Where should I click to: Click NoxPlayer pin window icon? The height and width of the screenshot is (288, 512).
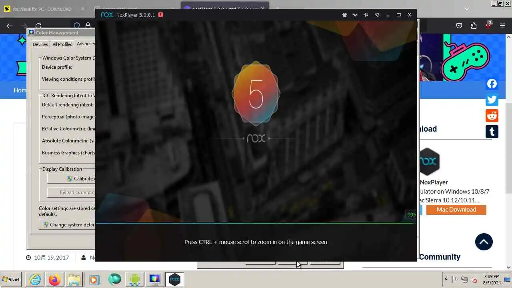click(366, 15)
